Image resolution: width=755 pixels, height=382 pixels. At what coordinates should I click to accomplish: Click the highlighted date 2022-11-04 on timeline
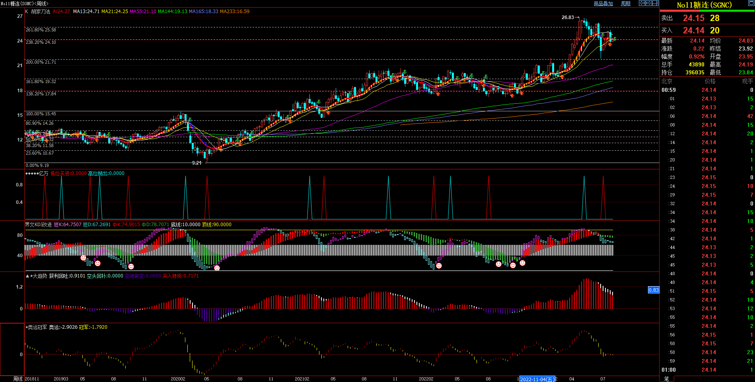(x=537, y=379)
